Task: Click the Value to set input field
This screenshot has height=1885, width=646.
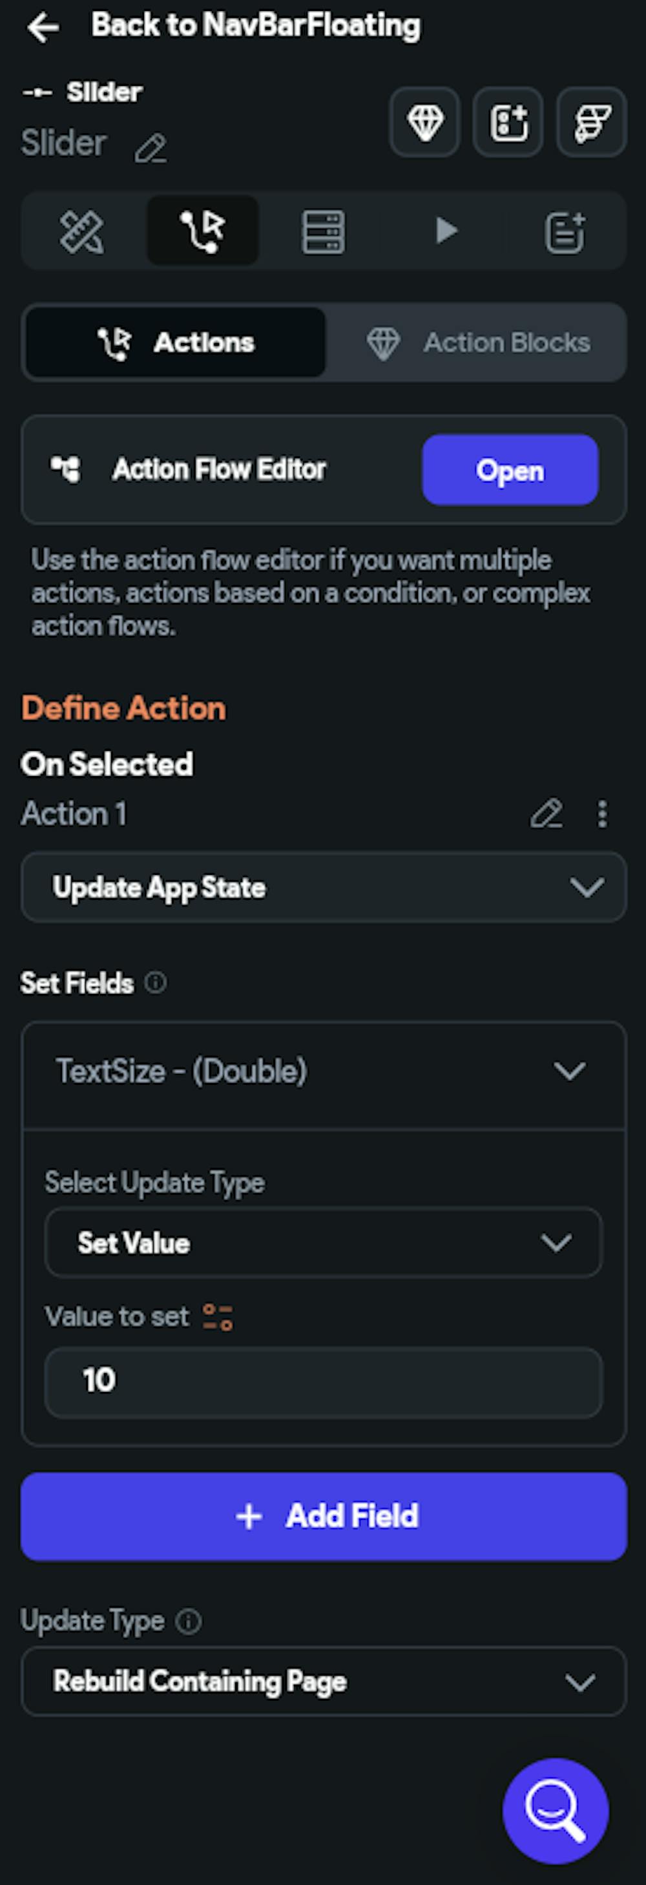Action: pos(324,1381)
